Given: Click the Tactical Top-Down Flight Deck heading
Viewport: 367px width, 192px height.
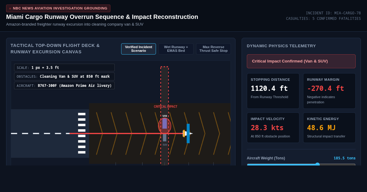Looking at the screenshot, I should [x=55, y=48].
